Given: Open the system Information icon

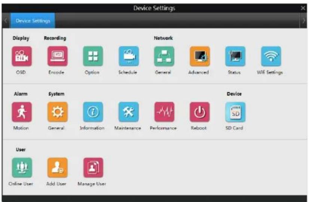Looking at the screenshot, I should (x=93, y=112).
